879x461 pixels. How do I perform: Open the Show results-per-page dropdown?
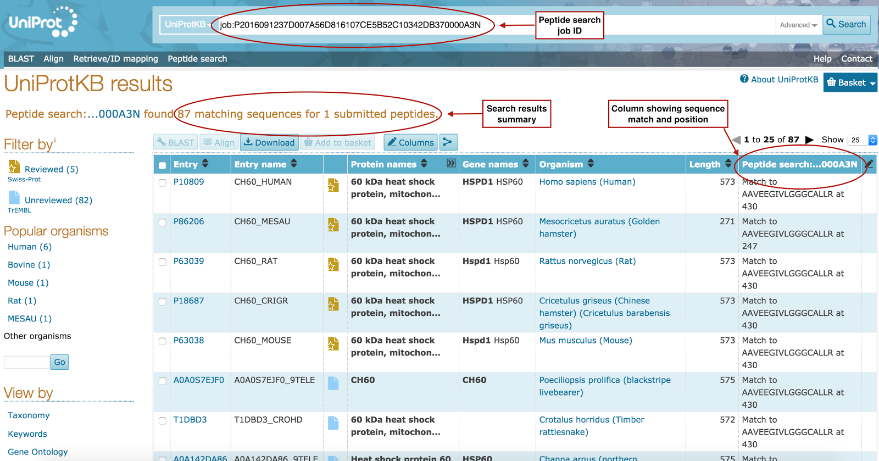(862, 140)
